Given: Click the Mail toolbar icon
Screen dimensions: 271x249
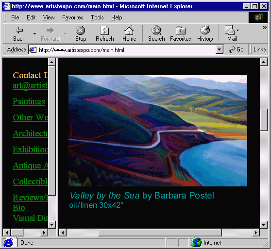Looking at the screenshot, I should pos(230,30).
